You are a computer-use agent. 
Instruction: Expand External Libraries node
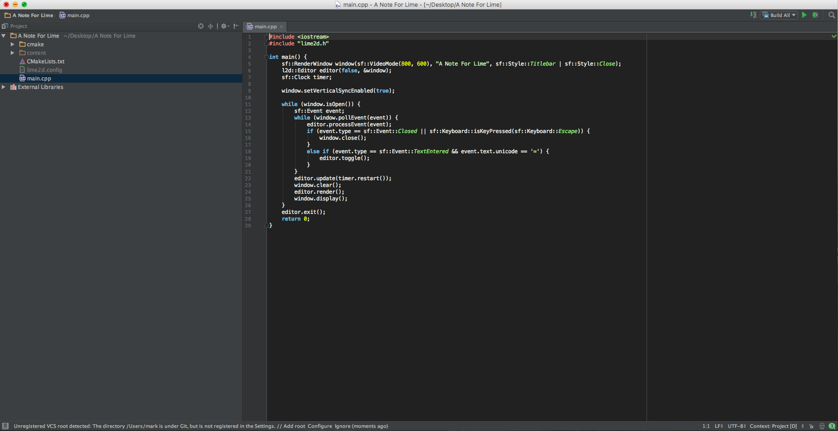coord(4,87)
